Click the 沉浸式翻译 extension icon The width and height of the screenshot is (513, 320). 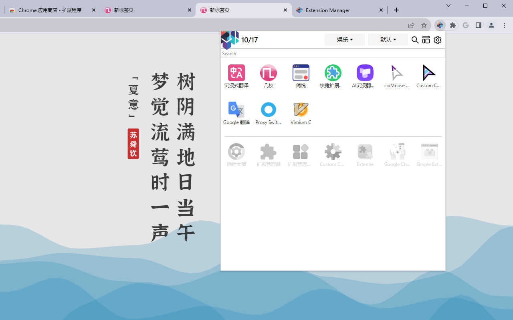click(236, 73)
